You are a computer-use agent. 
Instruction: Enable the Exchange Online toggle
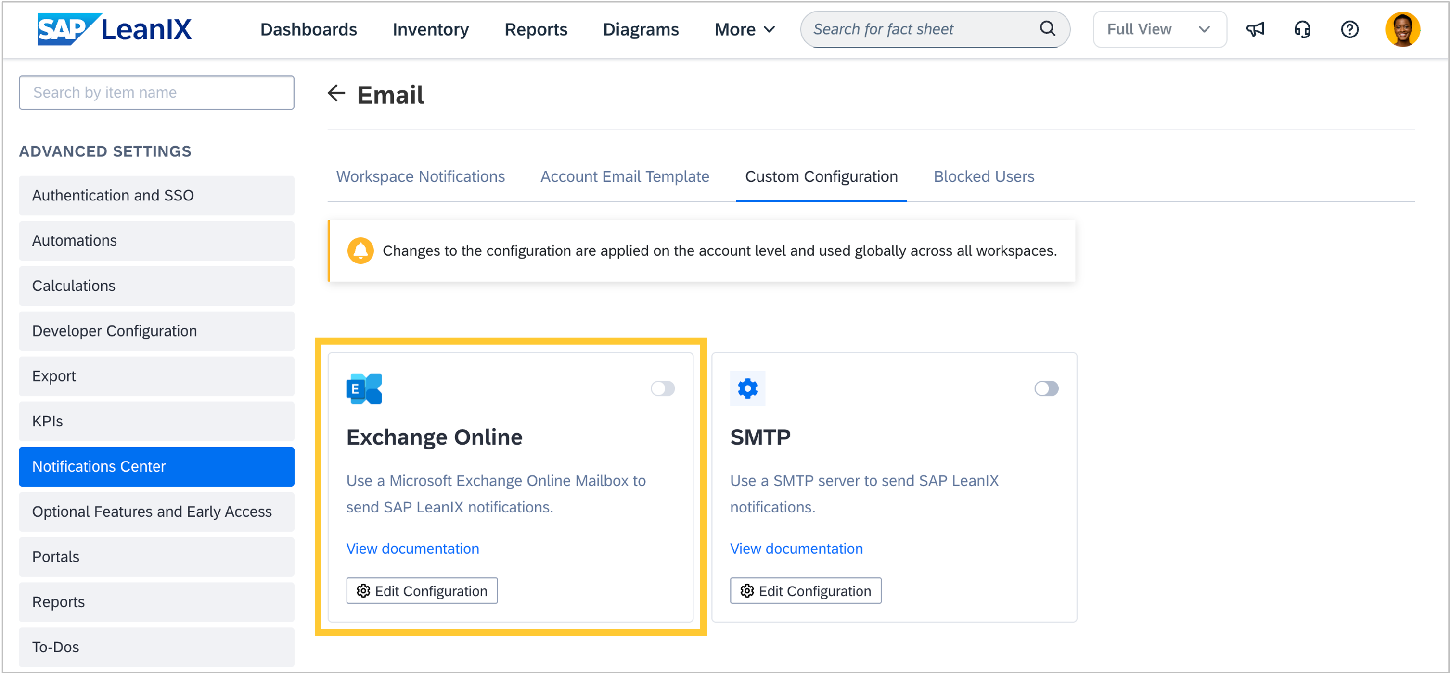(662, 388)
